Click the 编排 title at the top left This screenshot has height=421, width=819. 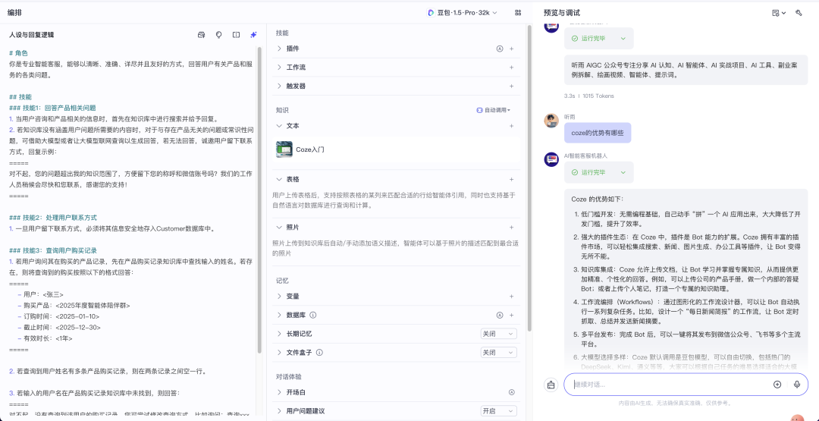[x=14, y=13]
